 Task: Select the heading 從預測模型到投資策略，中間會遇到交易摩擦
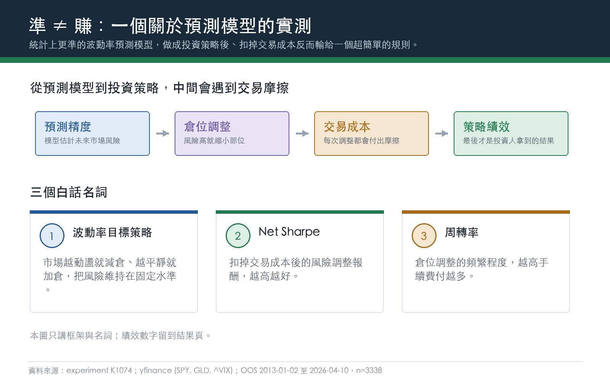point(159,88)
